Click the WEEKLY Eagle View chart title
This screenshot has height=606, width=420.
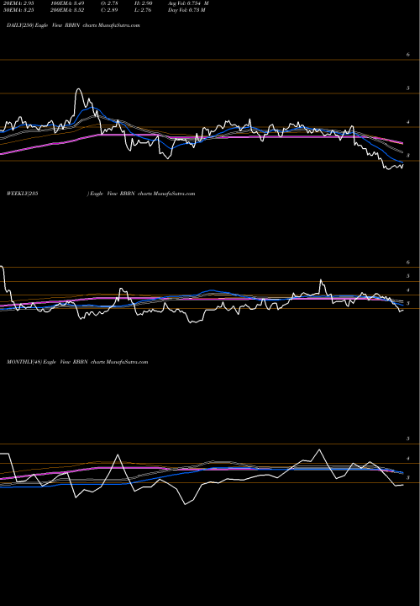pyautogui.click(x=101, y=194)
